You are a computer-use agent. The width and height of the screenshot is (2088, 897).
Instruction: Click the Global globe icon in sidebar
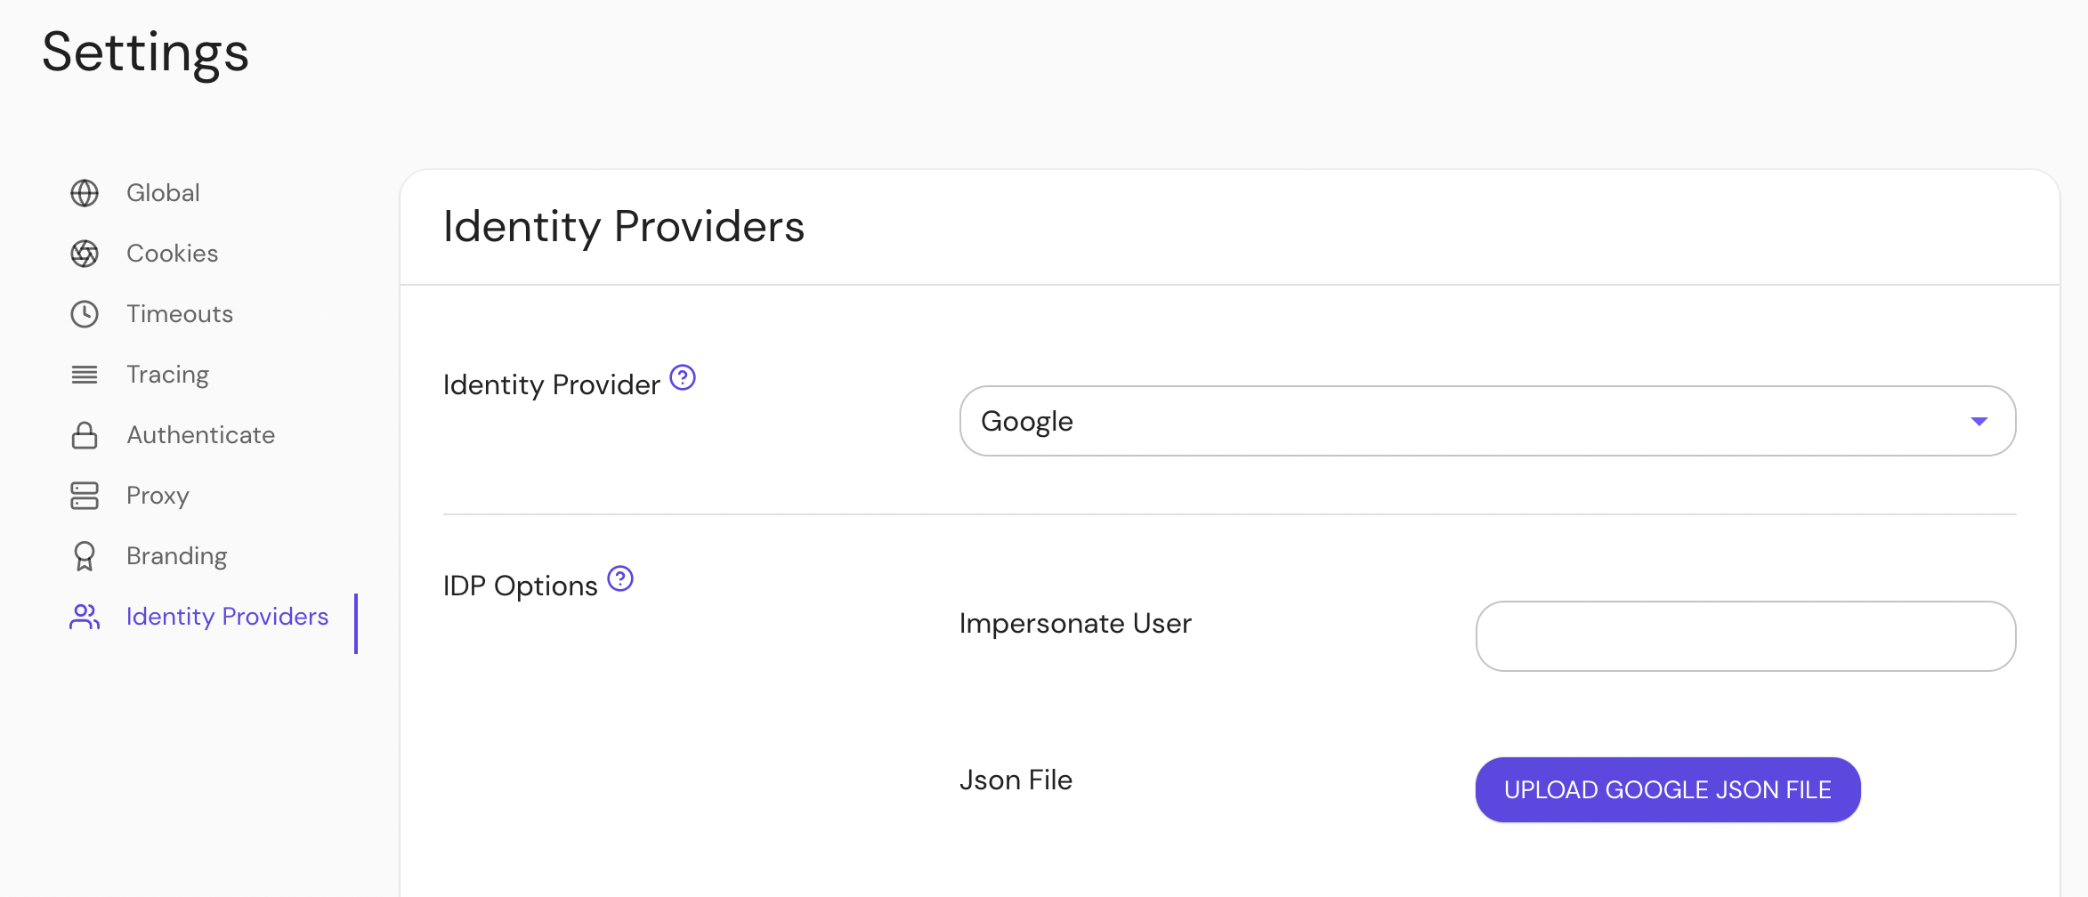[x=85, y=192]
